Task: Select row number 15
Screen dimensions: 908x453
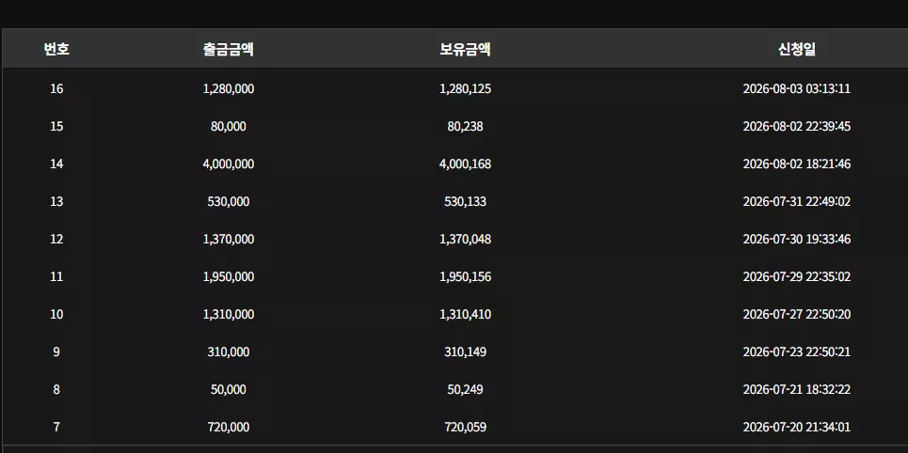Action: 56,126
